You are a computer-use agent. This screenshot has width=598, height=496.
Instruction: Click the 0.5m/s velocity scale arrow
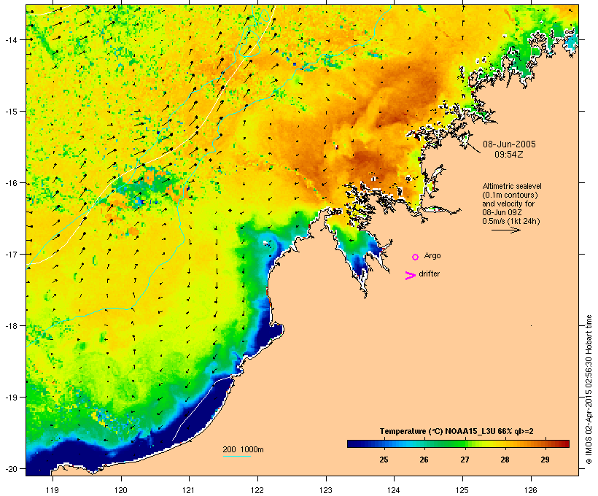point(505,230)
